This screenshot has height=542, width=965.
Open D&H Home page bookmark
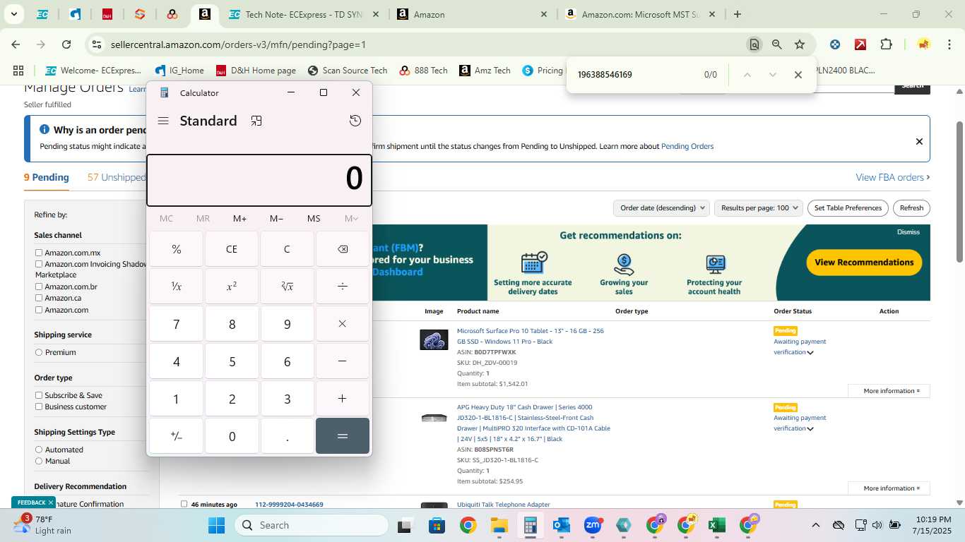[256, 71]
